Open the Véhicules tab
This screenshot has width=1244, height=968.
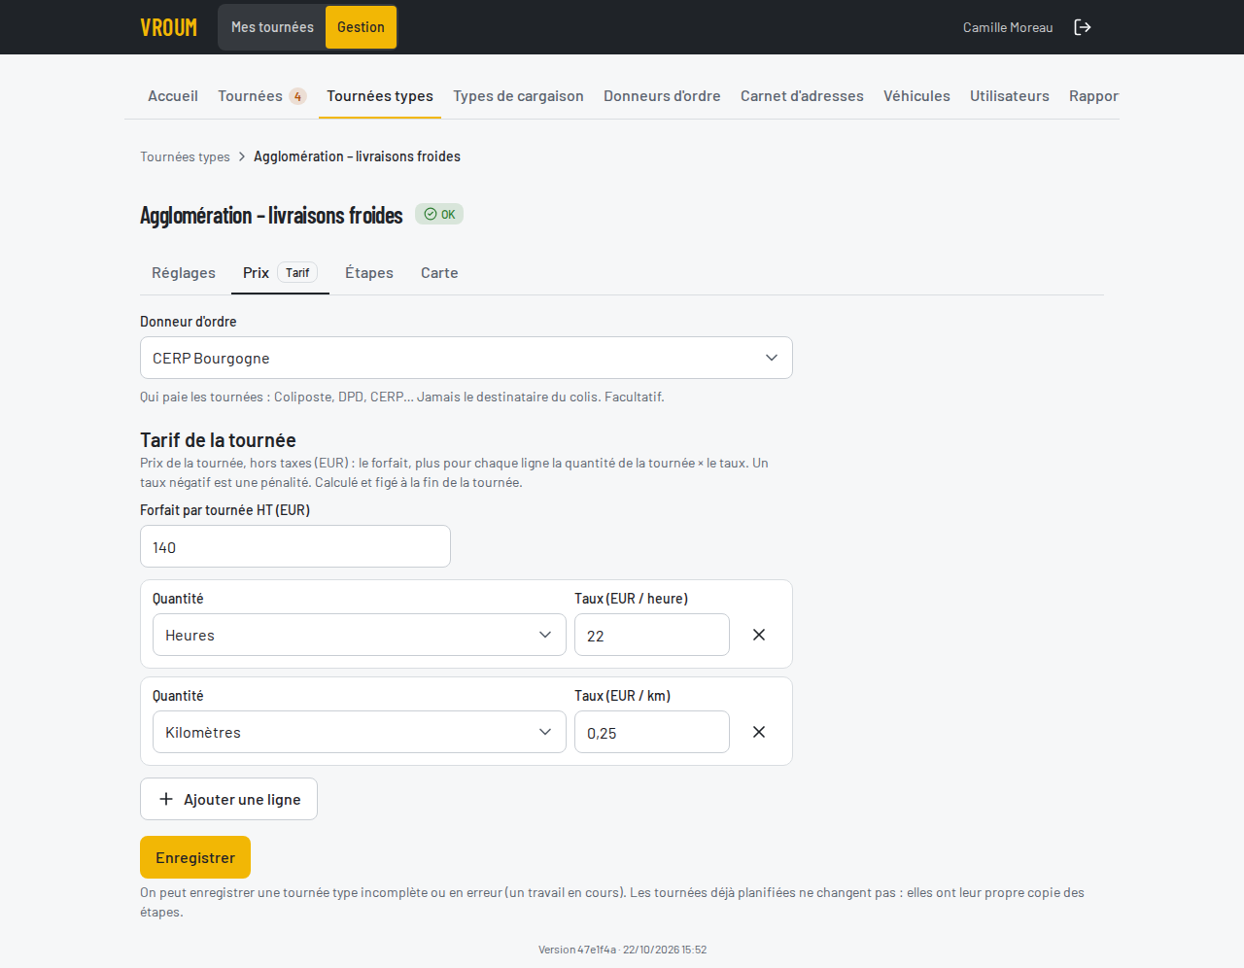pyautogui.click(x=916, y=96)
